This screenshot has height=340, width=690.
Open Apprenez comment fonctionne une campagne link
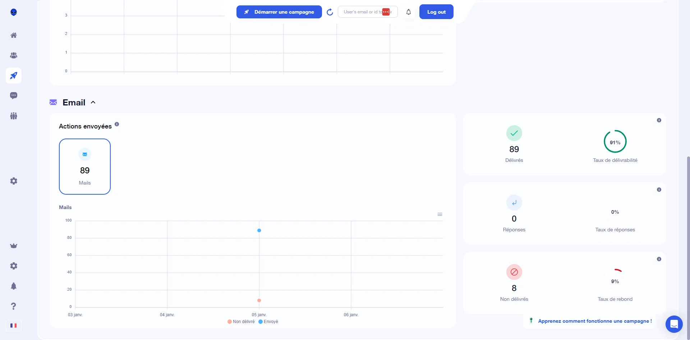coord(595,321)
